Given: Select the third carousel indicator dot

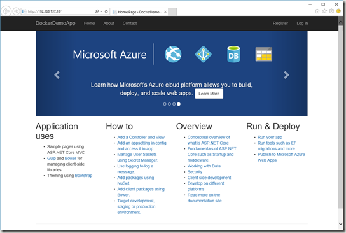Looking at the screenshot, I should tap(174, 104).
